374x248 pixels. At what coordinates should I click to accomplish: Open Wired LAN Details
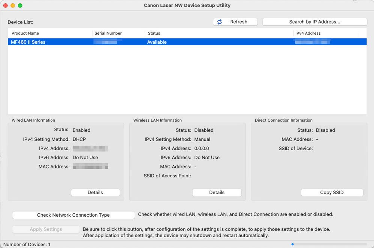click(96, 193)
